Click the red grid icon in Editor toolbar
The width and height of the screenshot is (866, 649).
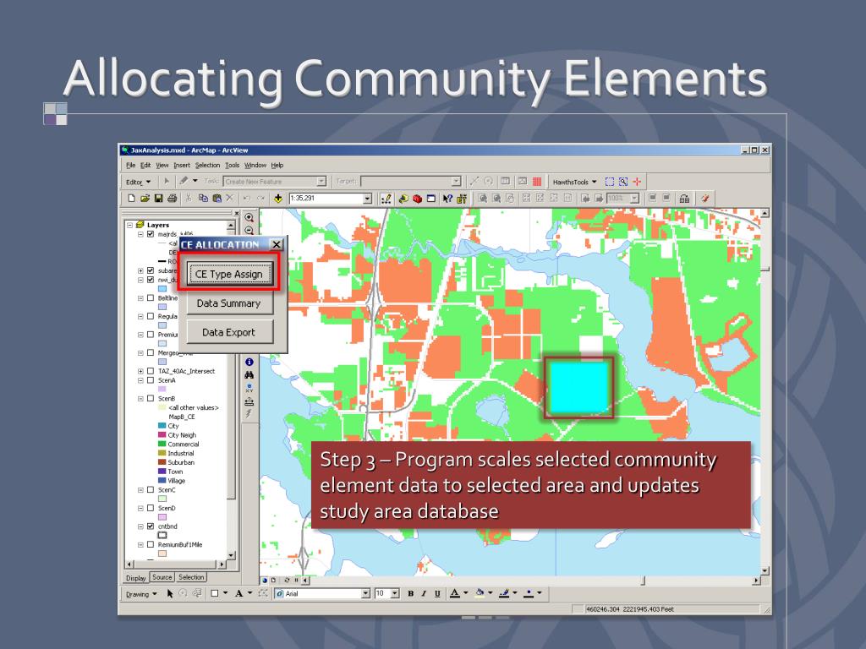coord(537,181)
